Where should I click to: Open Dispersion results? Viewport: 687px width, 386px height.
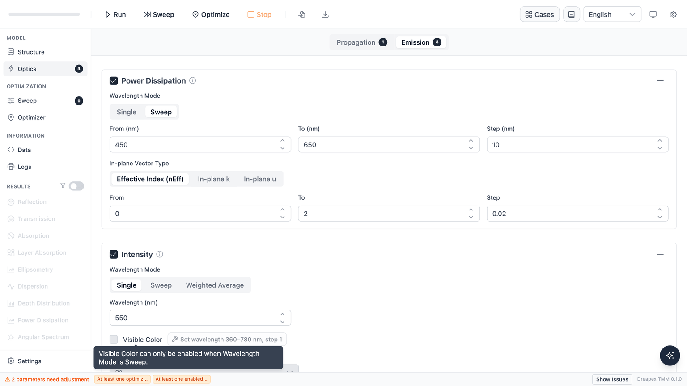click(x=45, y=286)
